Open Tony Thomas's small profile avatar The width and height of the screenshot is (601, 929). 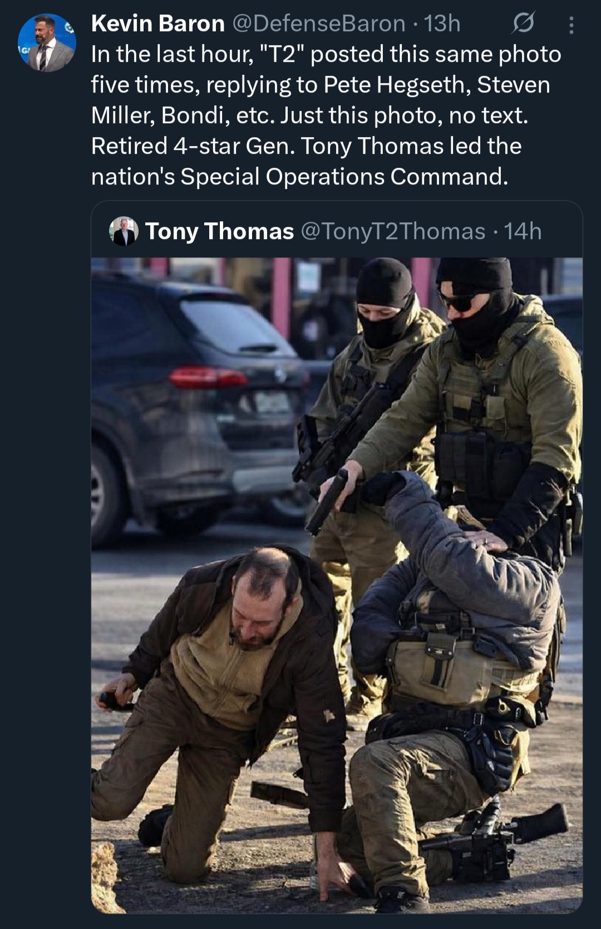[x=124, y=231]
